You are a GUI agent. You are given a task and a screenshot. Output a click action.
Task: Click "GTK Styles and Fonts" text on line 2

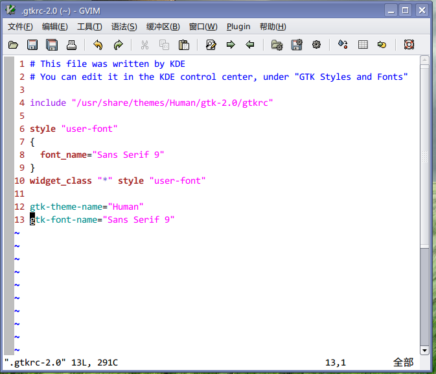click(351, 77)
